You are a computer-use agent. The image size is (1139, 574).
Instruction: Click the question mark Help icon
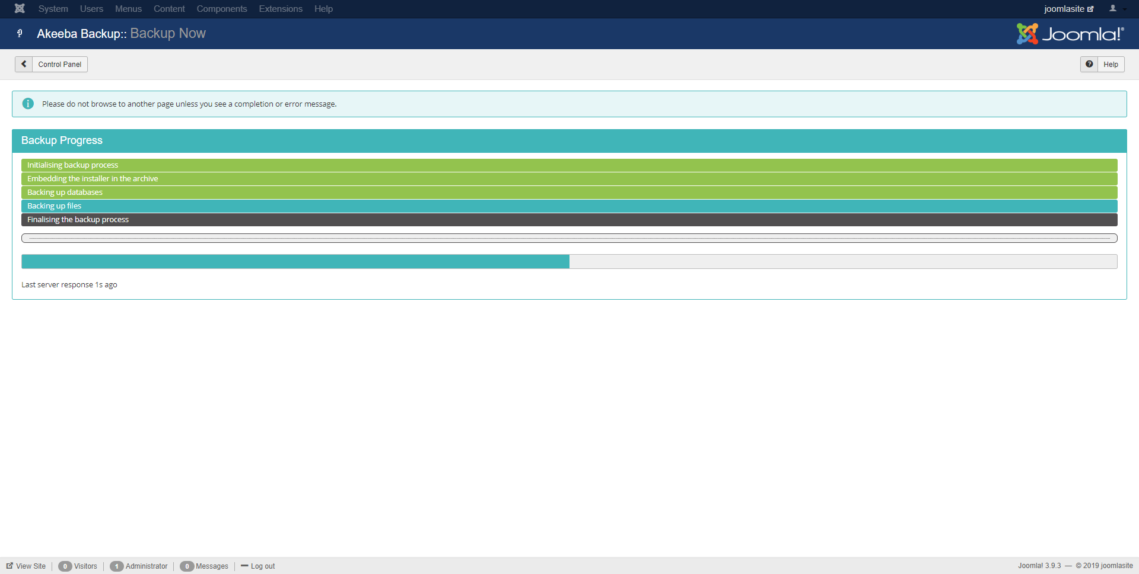(1089, 64)
